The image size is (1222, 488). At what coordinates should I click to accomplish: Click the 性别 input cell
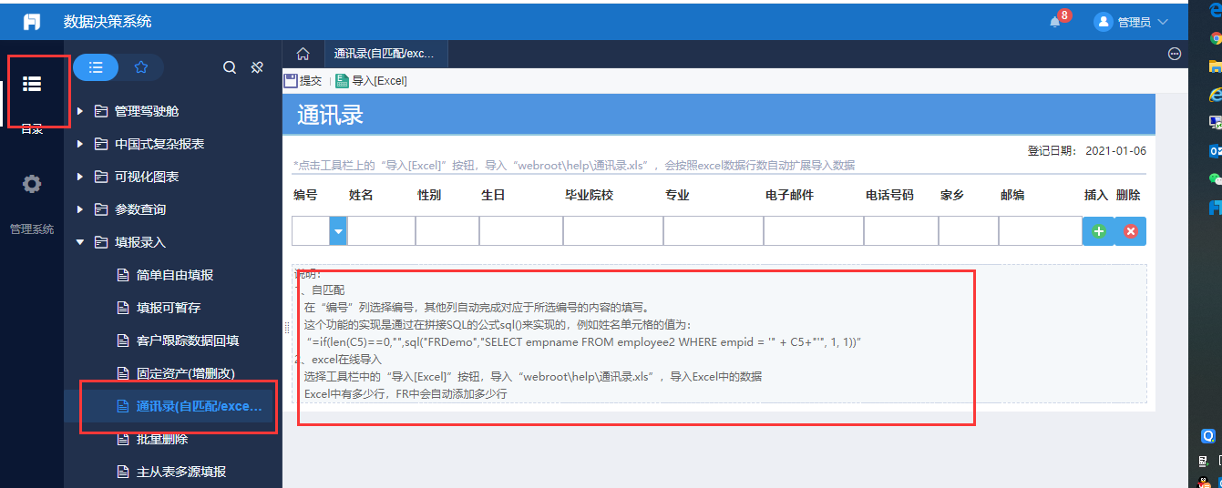(x=447, y=231)
